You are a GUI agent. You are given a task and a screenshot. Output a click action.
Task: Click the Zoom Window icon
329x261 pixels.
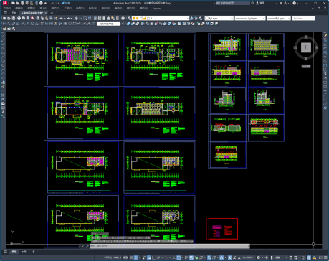[x=85, y=18]
